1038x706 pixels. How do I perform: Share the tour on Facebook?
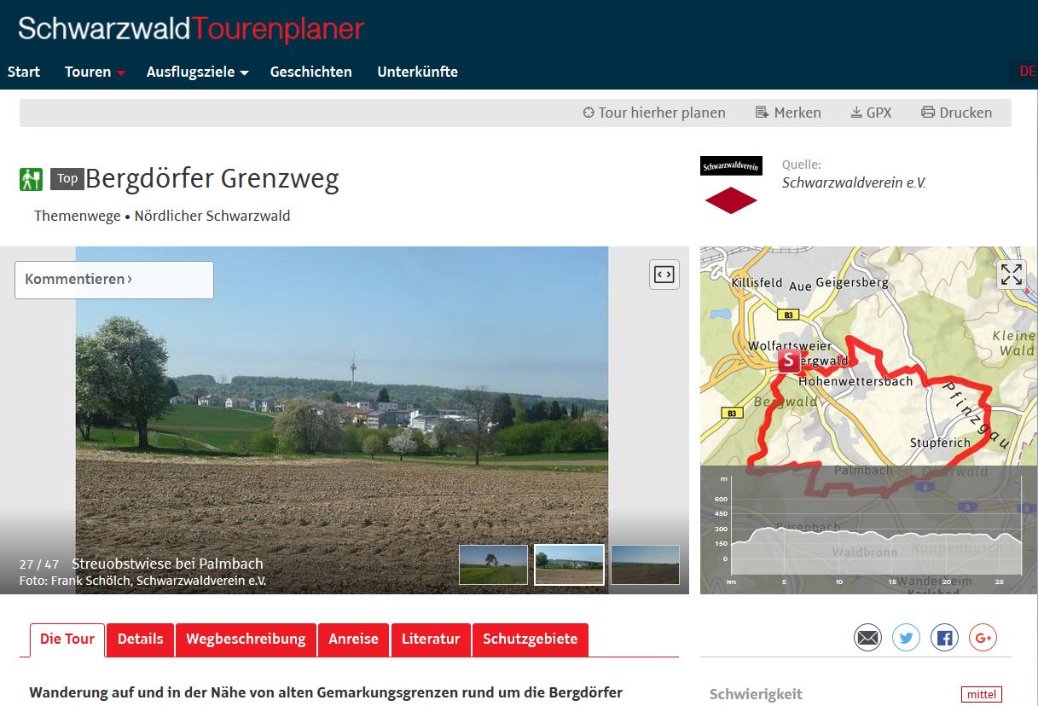pos(944,638)
